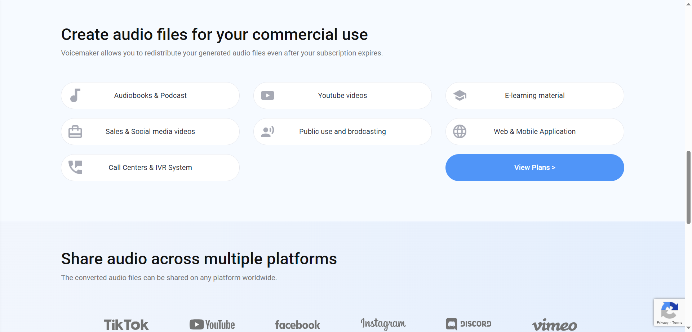Click the play-button icon on Youtube videos card

pyautogui.click(x=267, y=95)
